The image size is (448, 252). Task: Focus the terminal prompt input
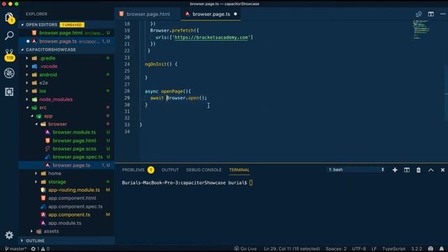click(x=251, y=183)
